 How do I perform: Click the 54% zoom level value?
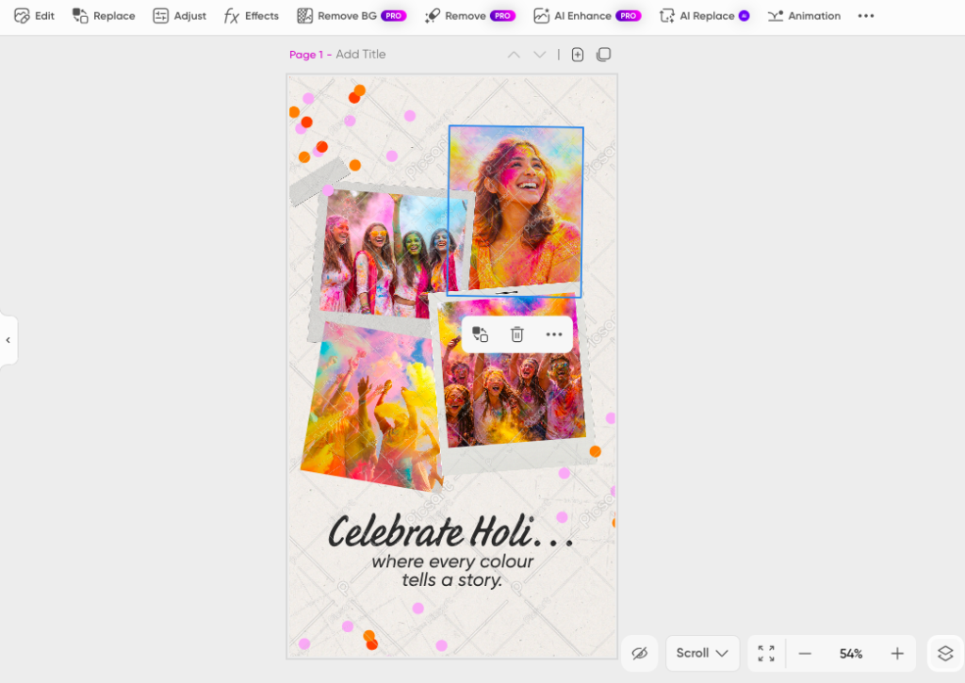coord(851,654)
